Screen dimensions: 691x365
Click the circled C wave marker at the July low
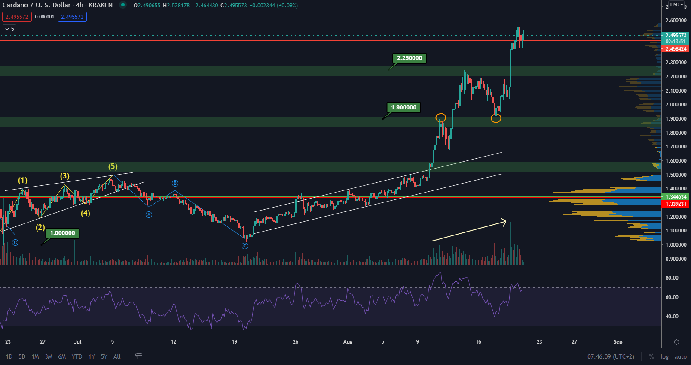tap(245, 246)
